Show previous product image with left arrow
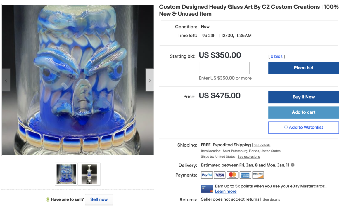This screenshot has height=207, width=342. 6,80
